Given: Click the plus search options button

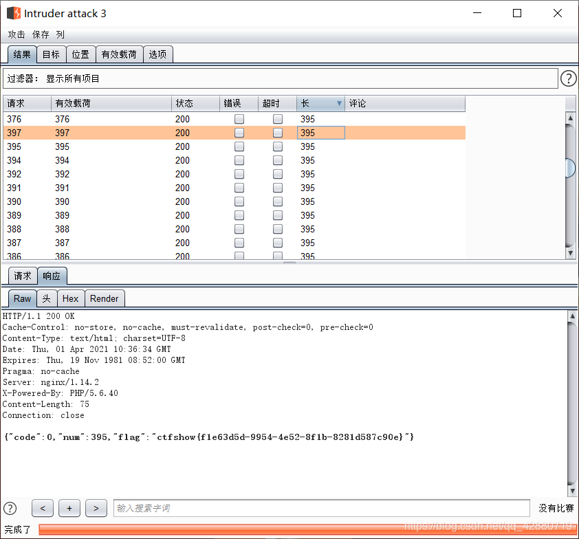Looking at the screenshot, I should 69,508.
